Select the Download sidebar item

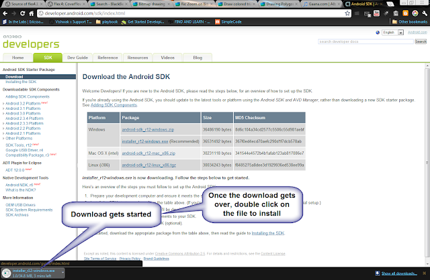click(x=38, y=77)
